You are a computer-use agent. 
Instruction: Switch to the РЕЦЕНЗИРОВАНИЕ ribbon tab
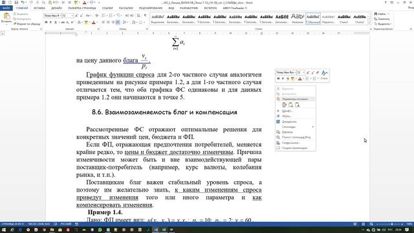click(151, 8)
